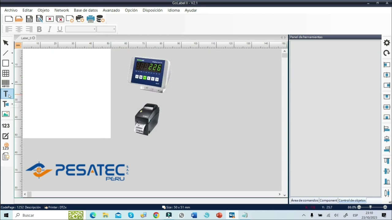Open the Idioma menu
The image size is (392, 220).
174,10
